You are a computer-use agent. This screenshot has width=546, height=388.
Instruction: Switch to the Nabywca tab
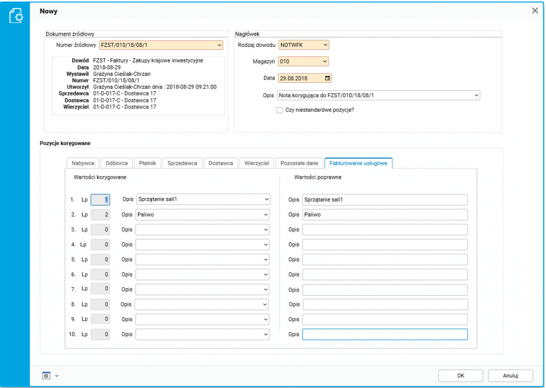pos(83,163)
